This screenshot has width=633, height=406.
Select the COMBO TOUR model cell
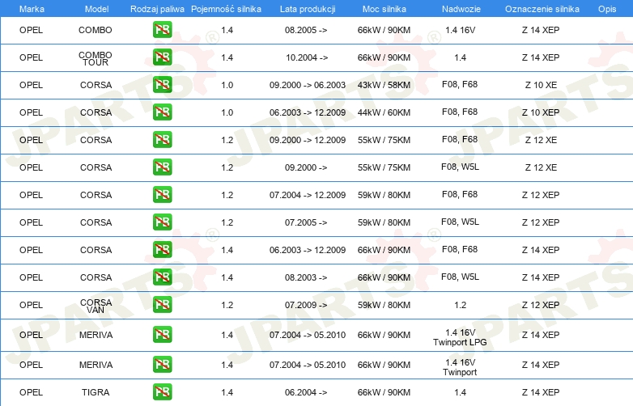96,58
